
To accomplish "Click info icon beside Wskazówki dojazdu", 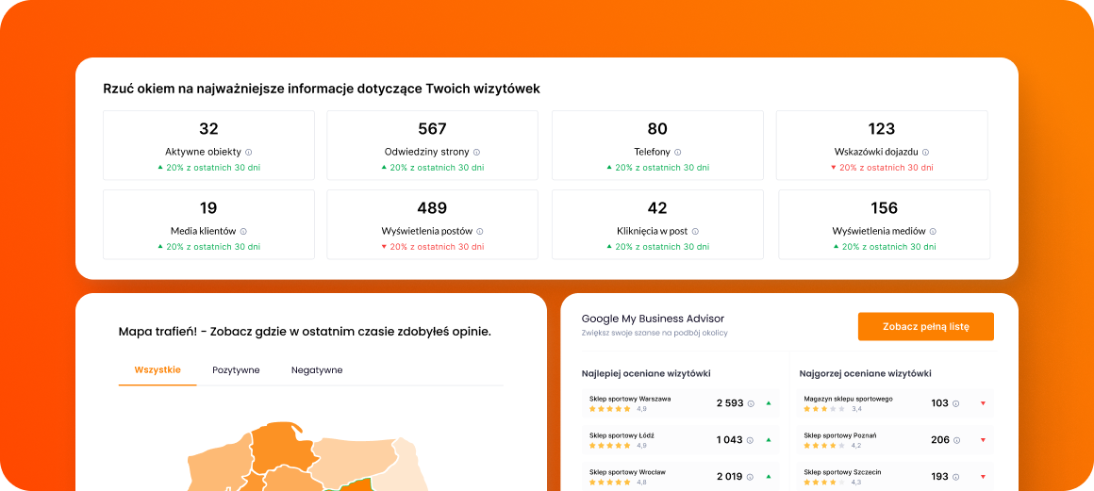I will [925, 152].
